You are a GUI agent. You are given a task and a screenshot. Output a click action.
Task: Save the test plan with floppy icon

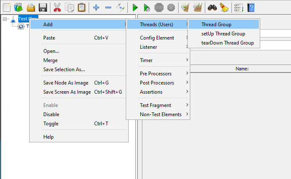click(x=42, y=7)
